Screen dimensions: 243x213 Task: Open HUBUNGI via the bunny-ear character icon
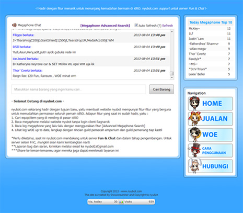click(x=194, y=166)
